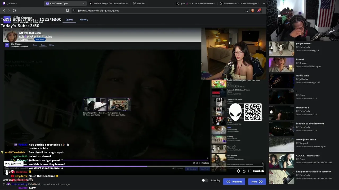Image resolution: width=339 pixels, height=190 pixels.
Task: Open the Acie channel link
Action: click(x=21, y=36)
